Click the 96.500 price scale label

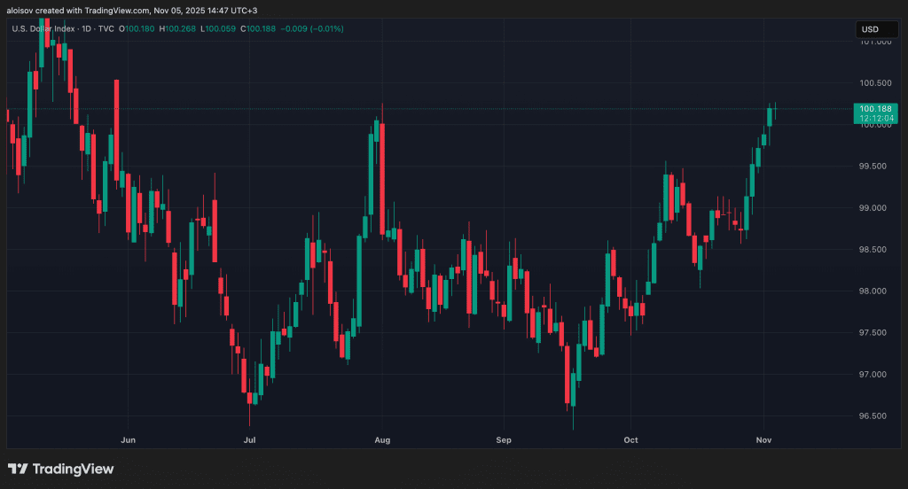(x=875, y=416)
